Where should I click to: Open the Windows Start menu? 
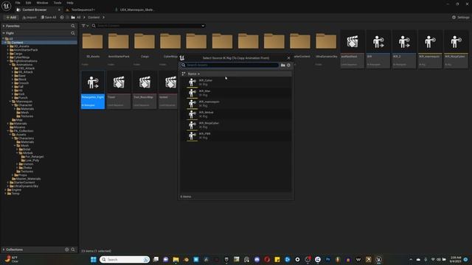[94, 259]
